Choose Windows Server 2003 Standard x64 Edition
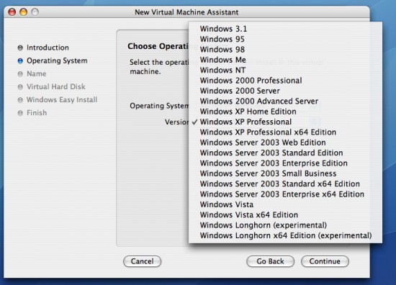396x285 pixels. (285, 184)
